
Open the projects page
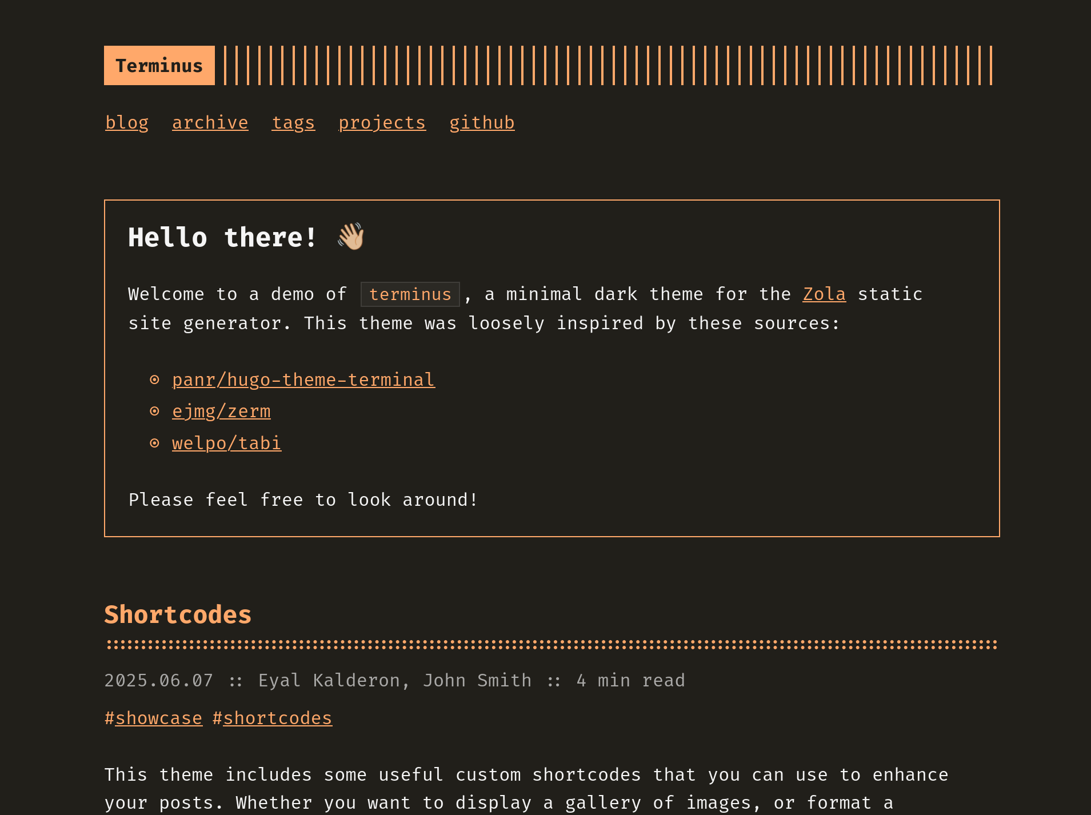(x=382, y=122)
